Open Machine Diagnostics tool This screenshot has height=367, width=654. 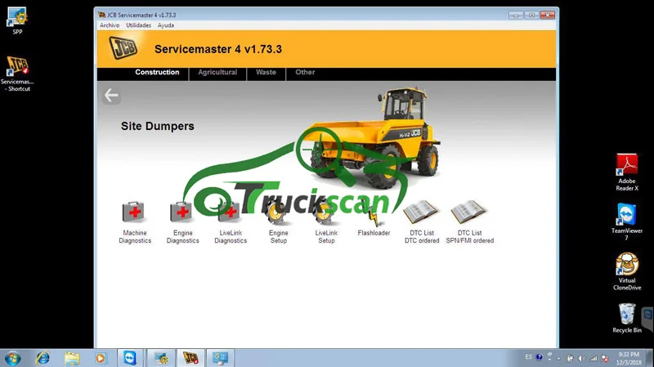[135, 222]
